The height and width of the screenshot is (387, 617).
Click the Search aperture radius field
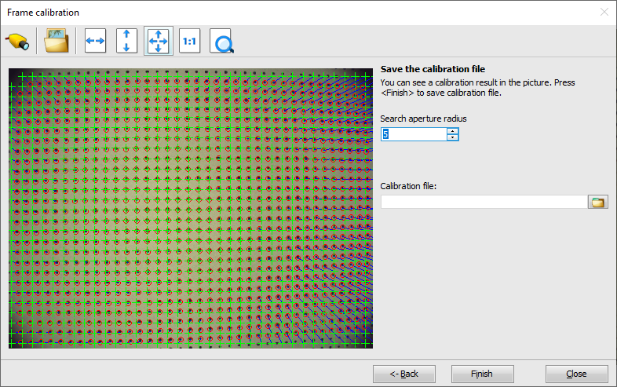(414, 134)
